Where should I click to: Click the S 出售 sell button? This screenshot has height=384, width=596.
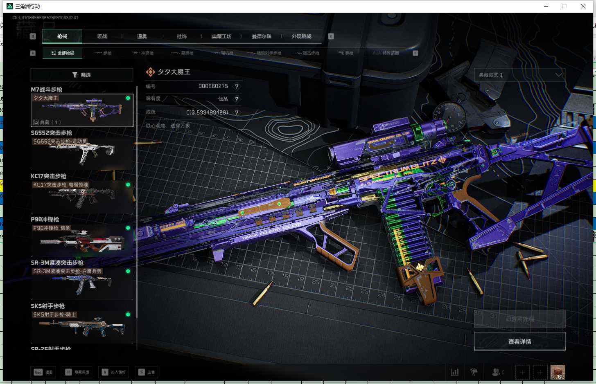[x=147, y=372]
